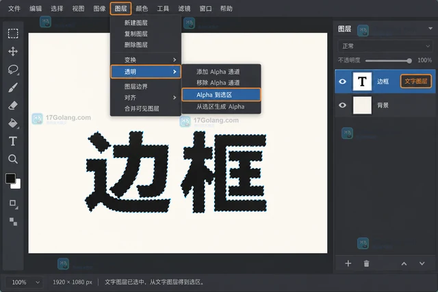
Task: Select the Eraser tool
Action: click(13, 105)
